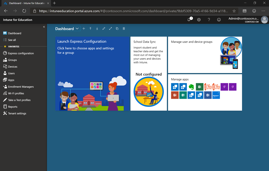
Task: Open the Dashboard name dropdown
Action: click(77, 28)
